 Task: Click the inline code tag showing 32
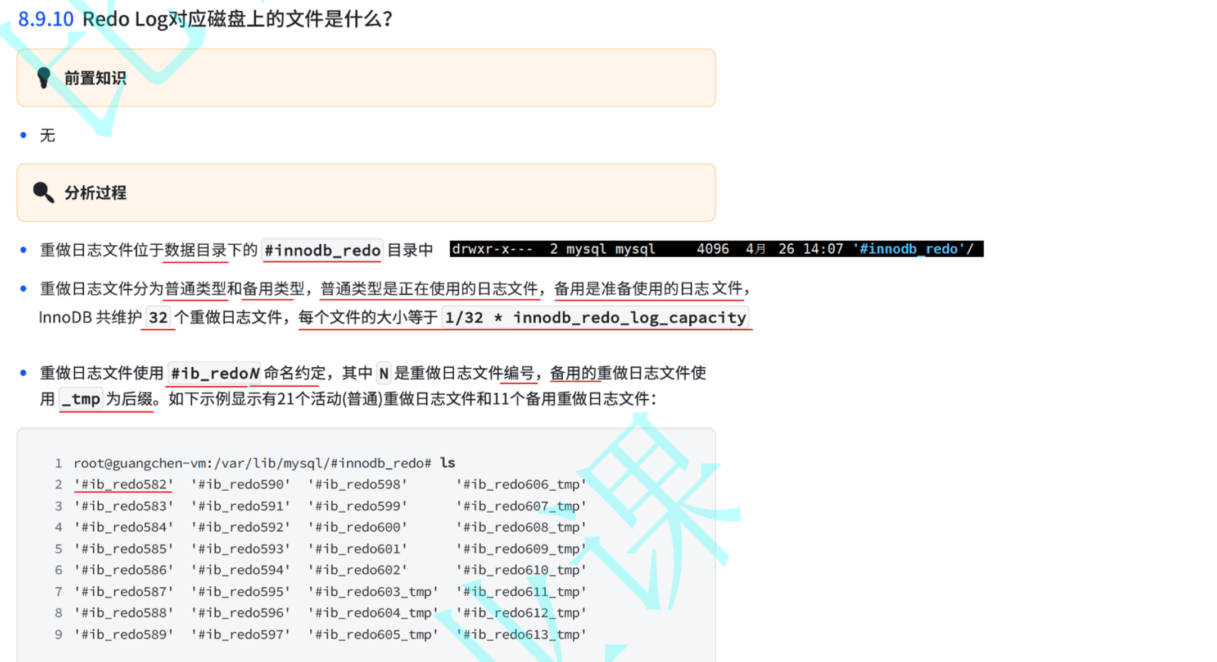point(158,318)
